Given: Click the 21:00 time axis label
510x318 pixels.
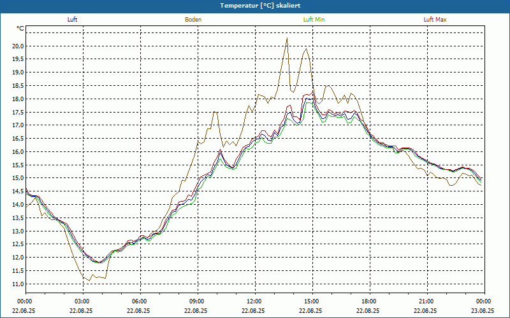Looking at the screenshot, I should tap(426, 301).
